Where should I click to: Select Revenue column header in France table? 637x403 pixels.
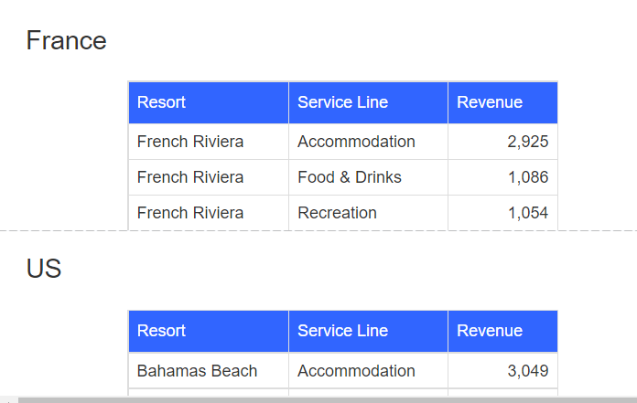pyautogui.click(x=490, y=102)
